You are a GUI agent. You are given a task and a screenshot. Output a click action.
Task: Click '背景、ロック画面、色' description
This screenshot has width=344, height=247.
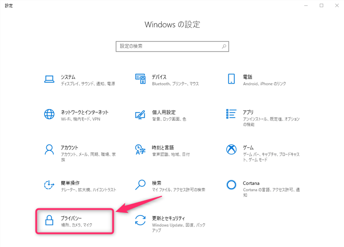[x=169, y=119]
